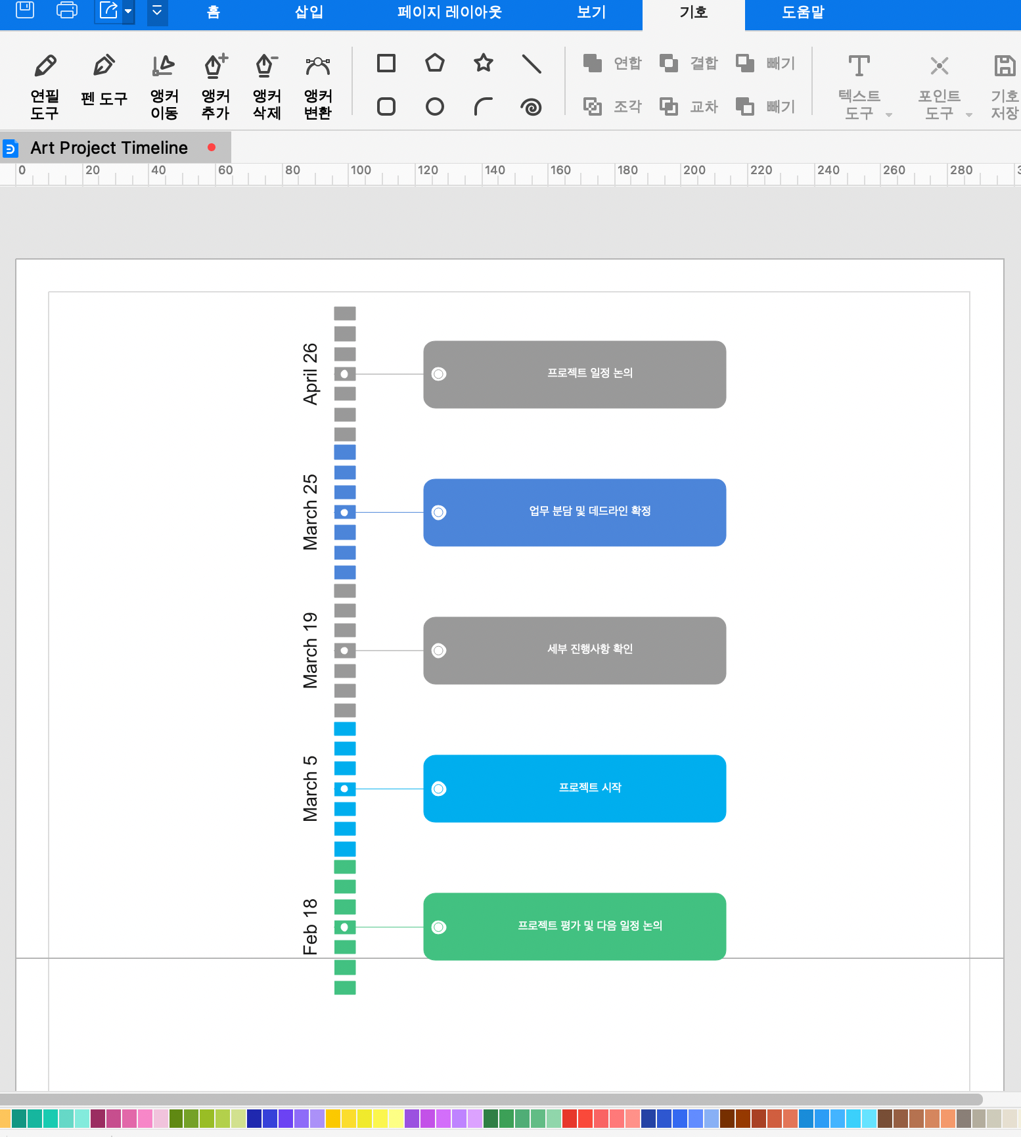Image resolution: width=1021 pixels, height=1137 pixels.
Task: Choose the Delete Anchor tool (앵커 삭제)
Action: [267, 86]
